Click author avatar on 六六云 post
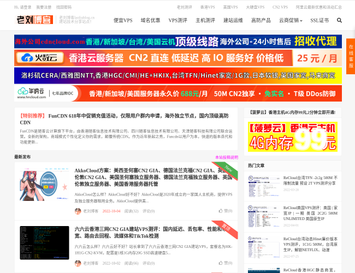355x273 pixels. coord(78,263)
